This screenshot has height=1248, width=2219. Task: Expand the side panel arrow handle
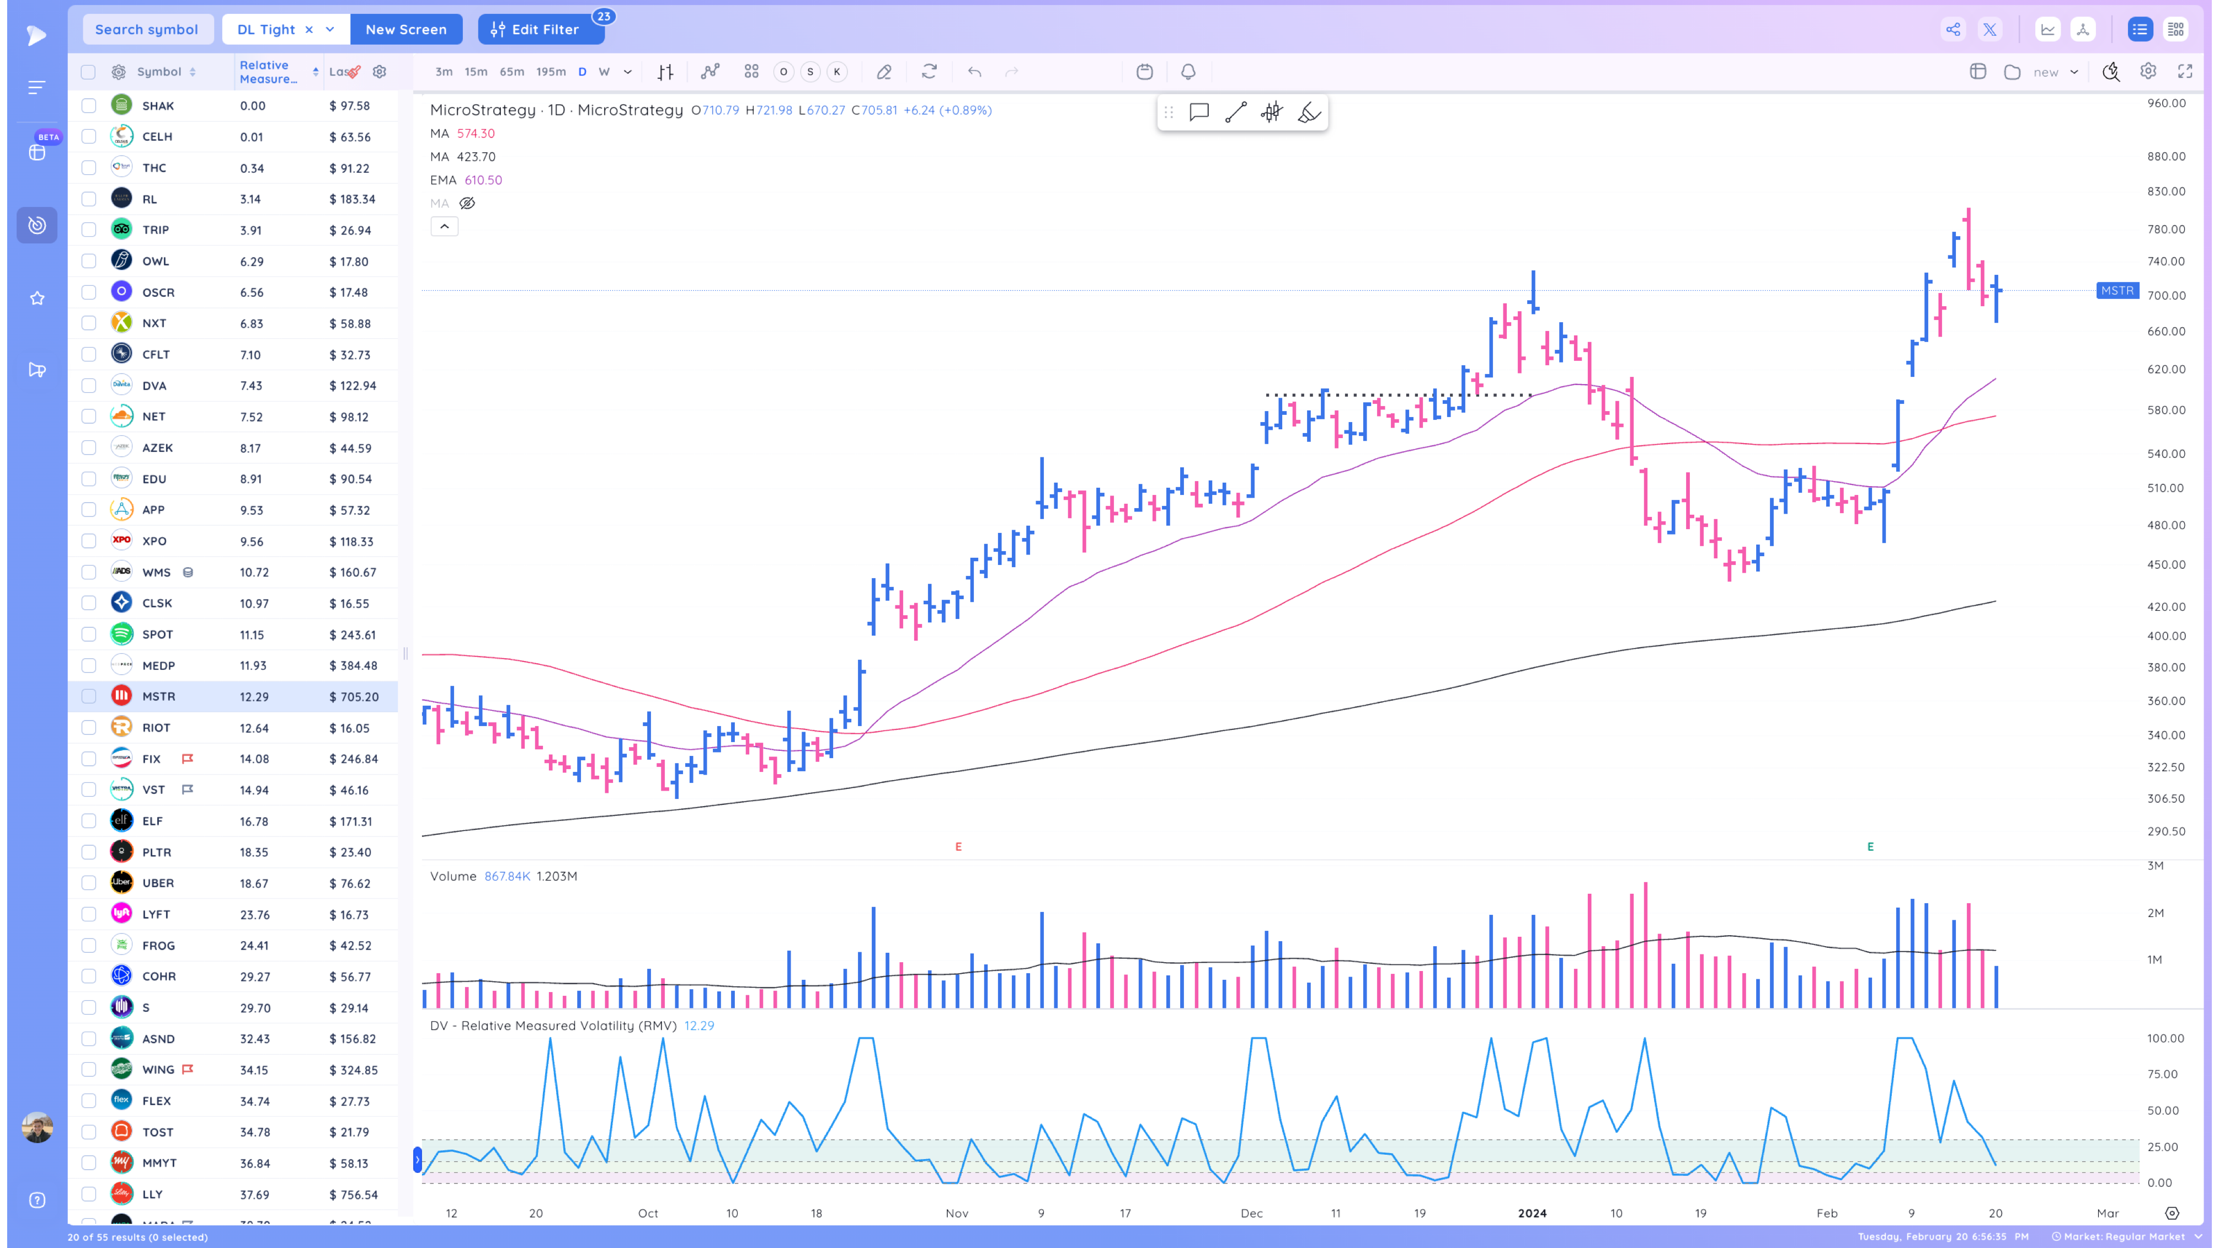click(x=417, y=1159)
